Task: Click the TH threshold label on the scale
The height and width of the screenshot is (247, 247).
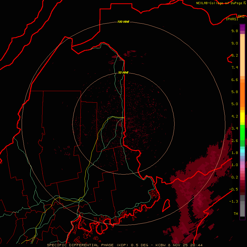Action: point(236,214)
